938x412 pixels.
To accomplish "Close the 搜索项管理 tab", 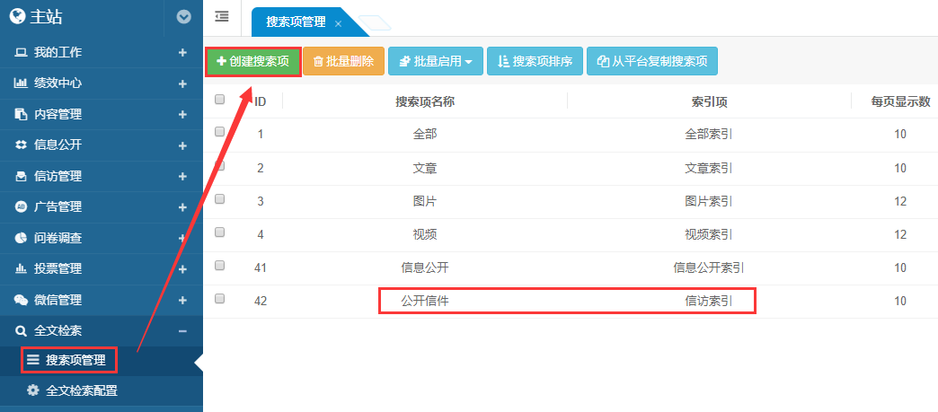I will point(338,23).
